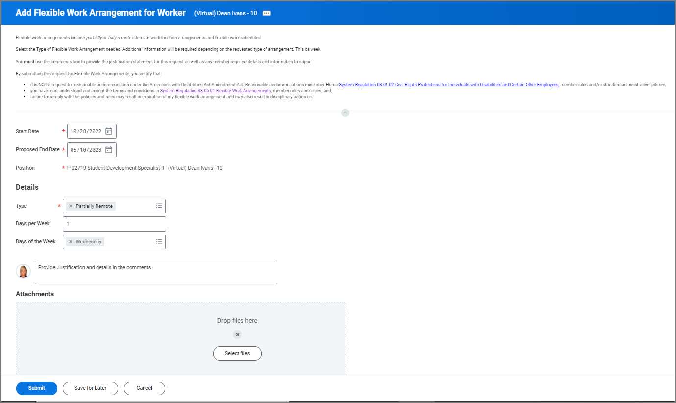Click Select files in Attachments
Screen dimensions: 676x403
pyautogui.click(x=237, y=354)
